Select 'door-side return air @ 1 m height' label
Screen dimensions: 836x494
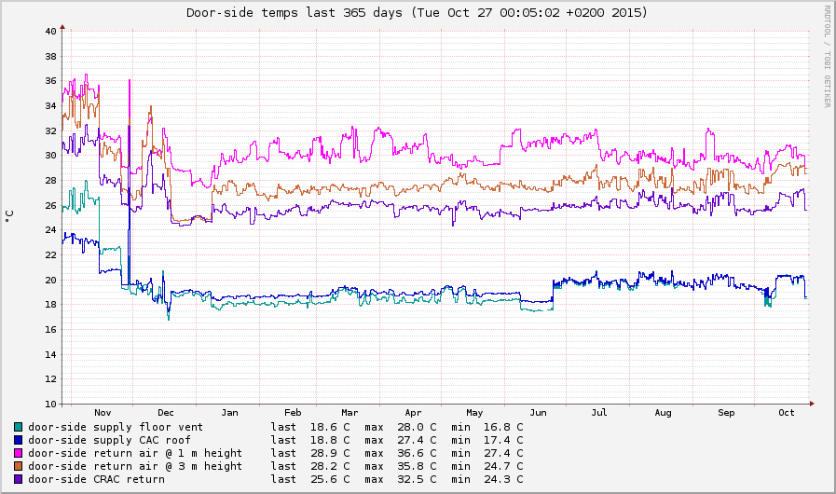pyautogui.click(x=135, y=454)
